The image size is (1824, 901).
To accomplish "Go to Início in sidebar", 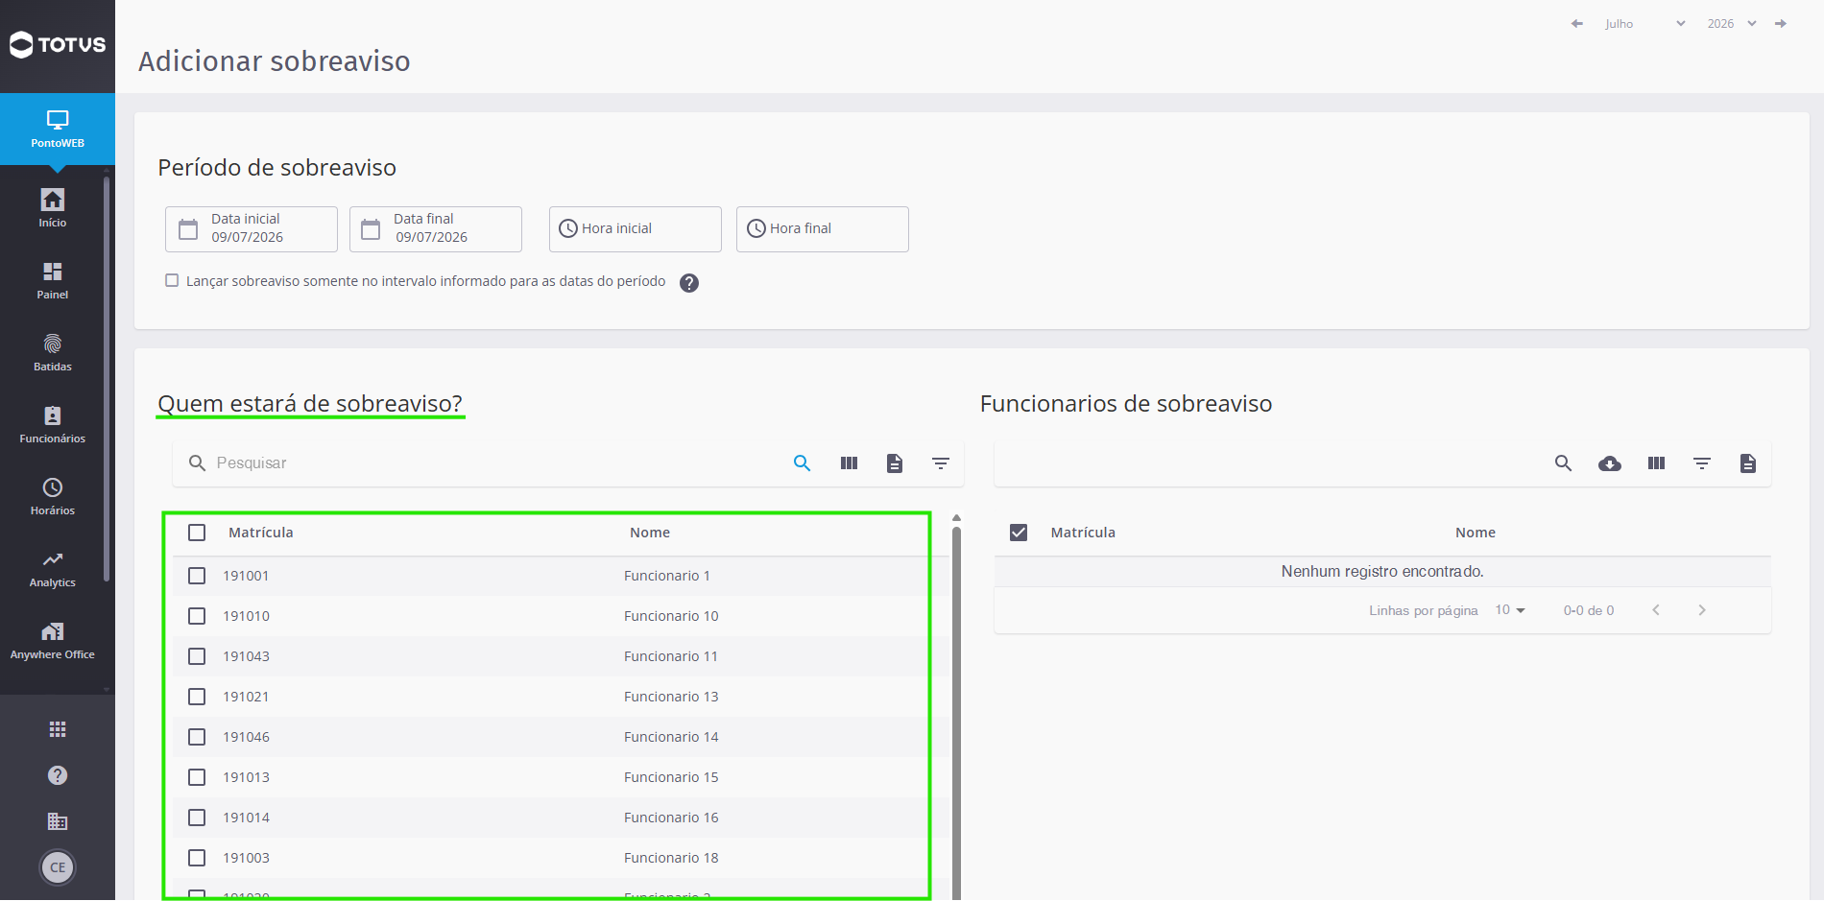I will [53, 208].
